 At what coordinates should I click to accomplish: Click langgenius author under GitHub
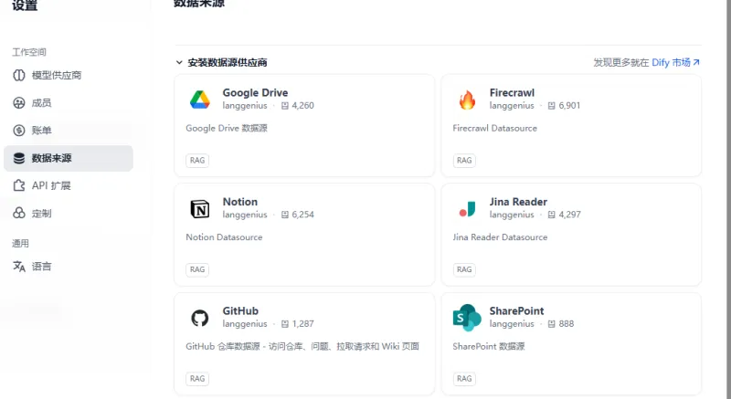(245, 323)
